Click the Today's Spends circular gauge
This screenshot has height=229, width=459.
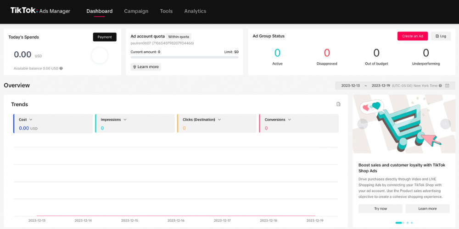(x=100, y=55)
